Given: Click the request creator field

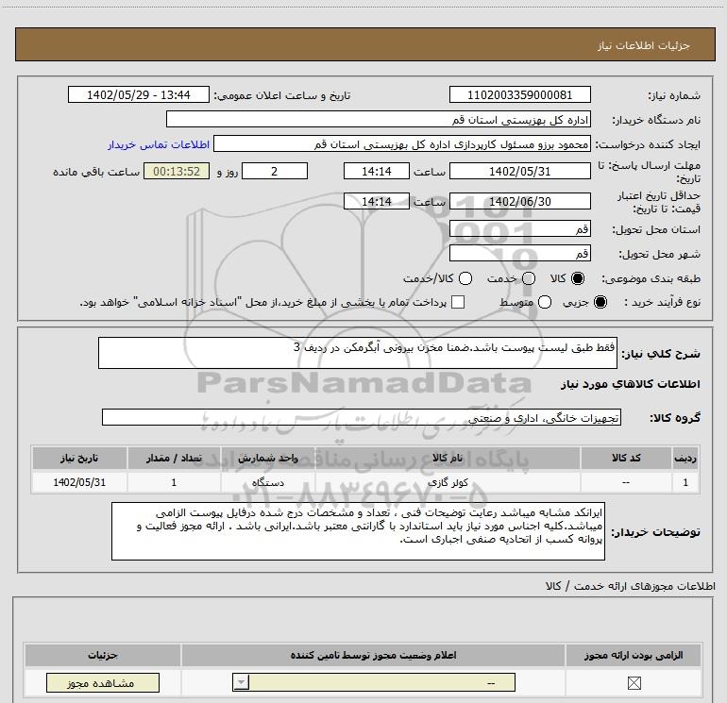Looking at the screenshot, I should pyautogui.click(x=402, y=143).
